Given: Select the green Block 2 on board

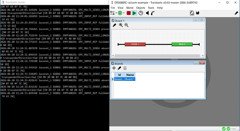Looking at the screenshot, I should click(x=182, y=44).
